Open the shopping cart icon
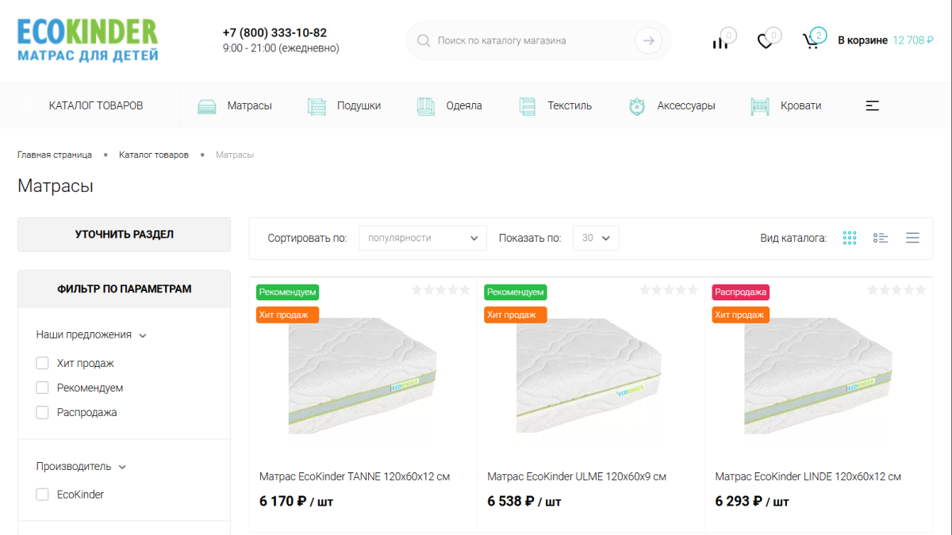 click(811, 41)
